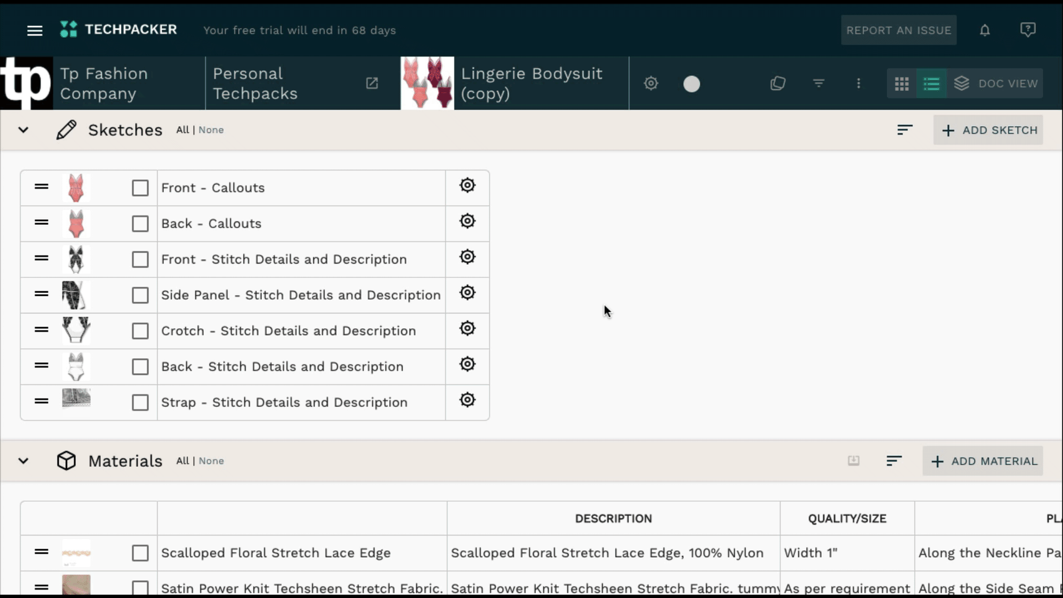1063x598 pixels.
Task: Click the Sketches pencil icon
Action: [x=66, y=130]
